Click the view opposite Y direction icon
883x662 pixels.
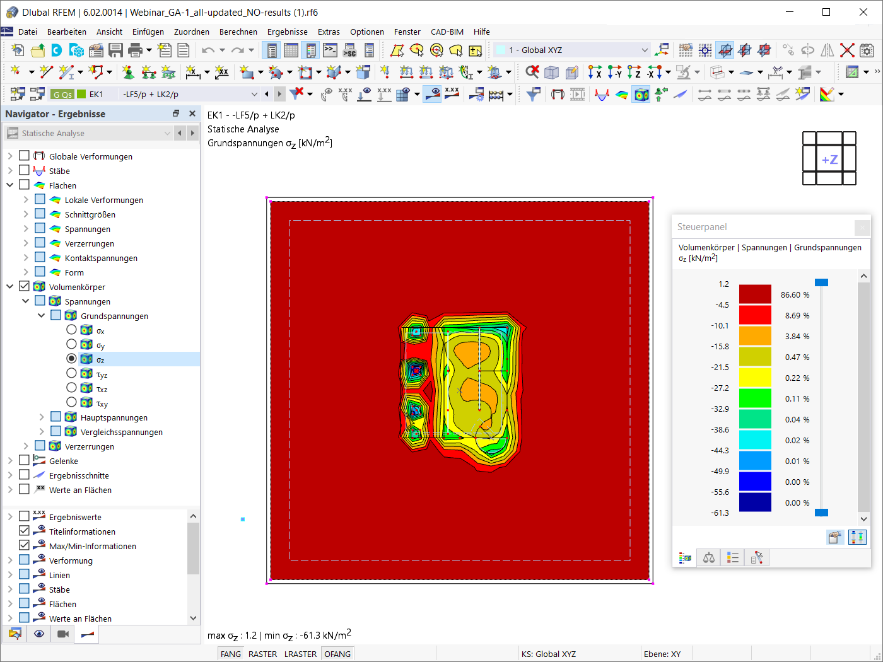click(614, 72)
